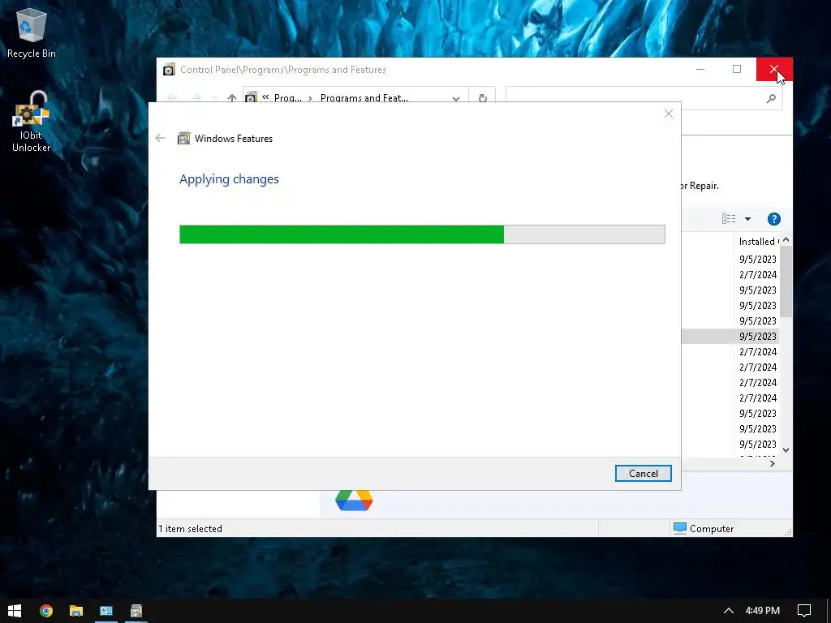This screenshot has width=831, height=623.
Task: Click '1 item selected' status text
Action: pos(190,529)
